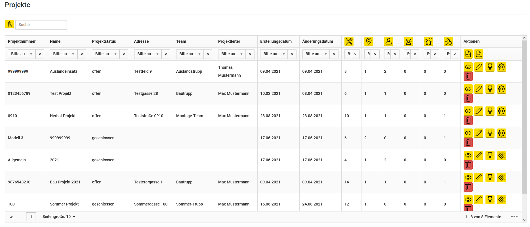Edit Test Projekt using the pencil

(x=479, y=89)
